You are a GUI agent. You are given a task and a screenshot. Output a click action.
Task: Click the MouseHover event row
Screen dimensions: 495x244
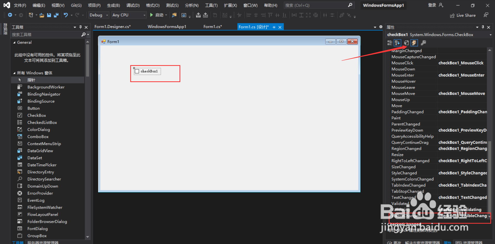[x=439, y=81]
